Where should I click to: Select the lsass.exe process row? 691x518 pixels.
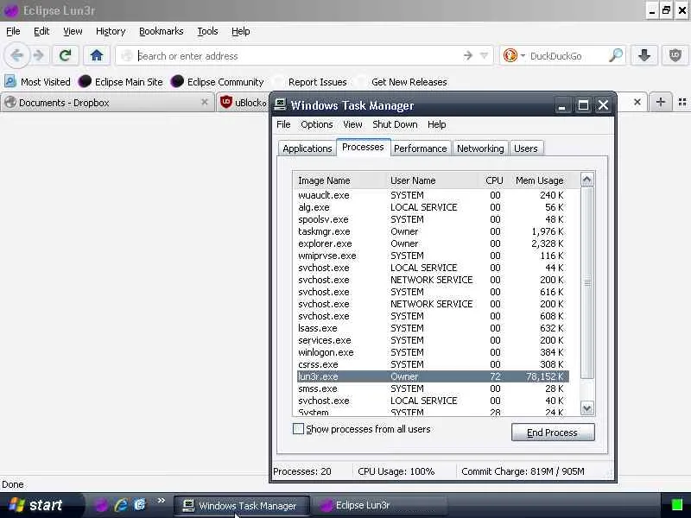pos(433,328)
